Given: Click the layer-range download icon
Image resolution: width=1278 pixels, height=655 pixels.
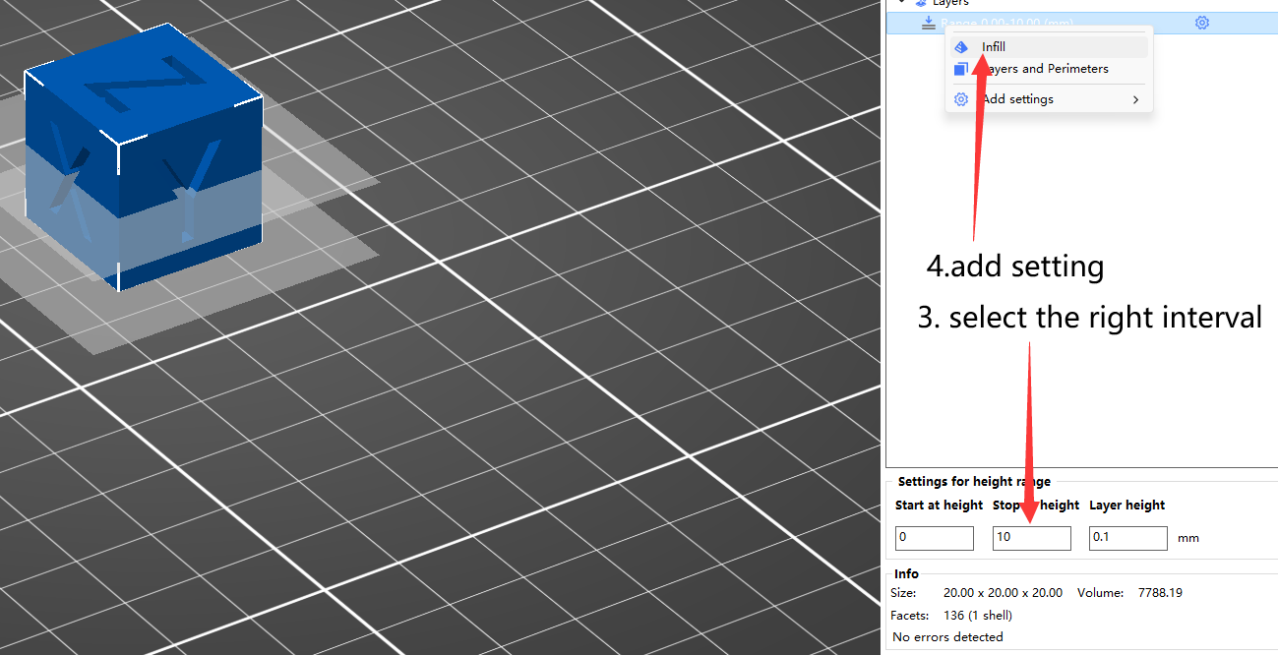Looking at the screenshot, I should (x=928, y=23).
